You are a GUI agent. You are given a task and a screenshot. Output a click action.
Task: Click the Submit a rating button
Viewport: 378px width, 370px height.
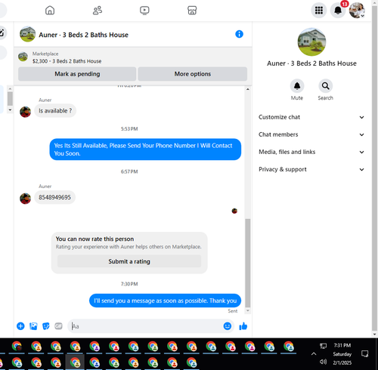129,261
